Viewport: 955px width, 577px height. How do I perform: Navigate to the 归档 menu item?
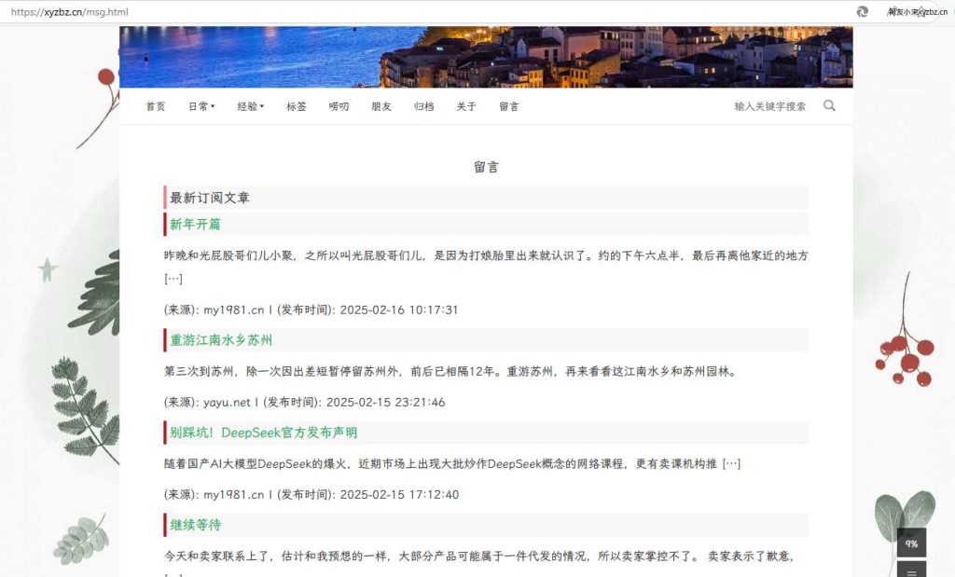coord(423,105)
